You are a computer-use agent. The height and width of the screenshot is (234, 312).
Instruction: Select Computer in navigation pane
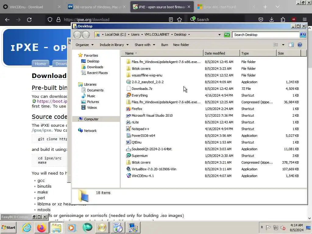[x=91, y=119]
